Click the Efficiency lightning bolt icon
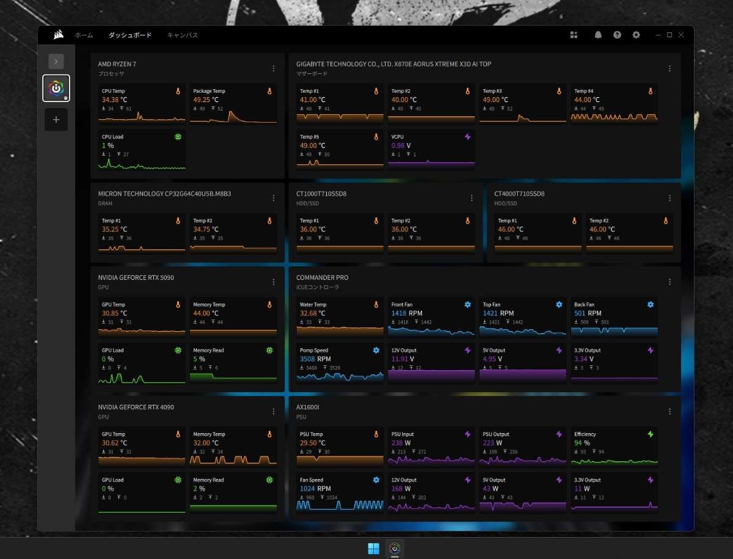Viewport: 733px width, 559px height. 650,434
